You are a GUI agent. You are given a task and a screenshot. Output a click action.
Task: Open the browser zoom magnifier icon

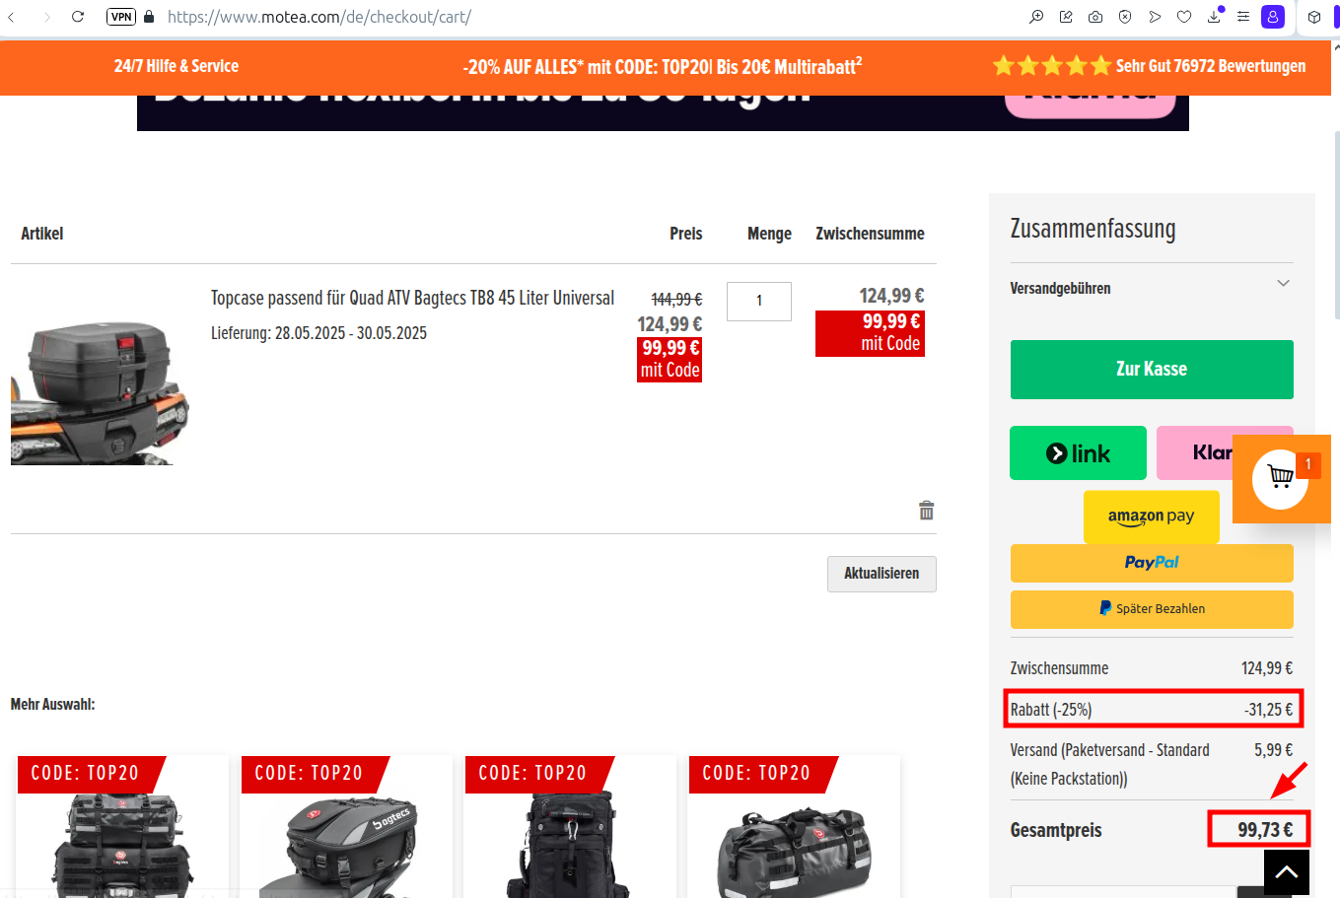pos(1036,17)
